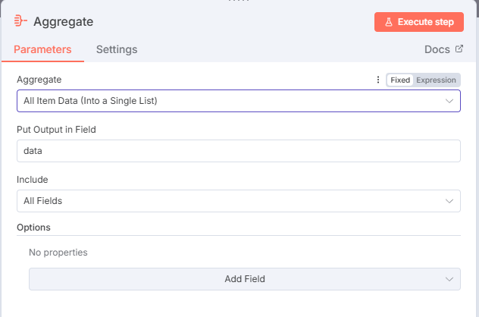Click the Aggregate node title to rename
The height and width of the screenshot is (317, 479).
[x=64, y=21]
